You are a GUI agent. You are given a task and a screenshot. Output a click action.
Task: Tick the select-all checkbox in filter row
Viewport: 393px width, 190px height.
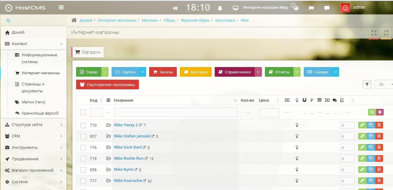83,112
